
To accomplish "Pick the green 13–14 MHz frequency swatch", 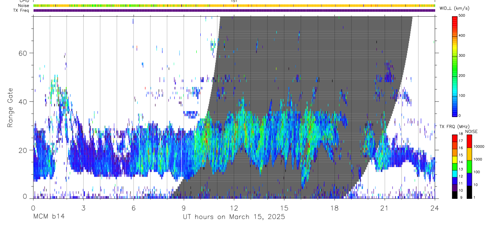I will (x=454, y=166).
